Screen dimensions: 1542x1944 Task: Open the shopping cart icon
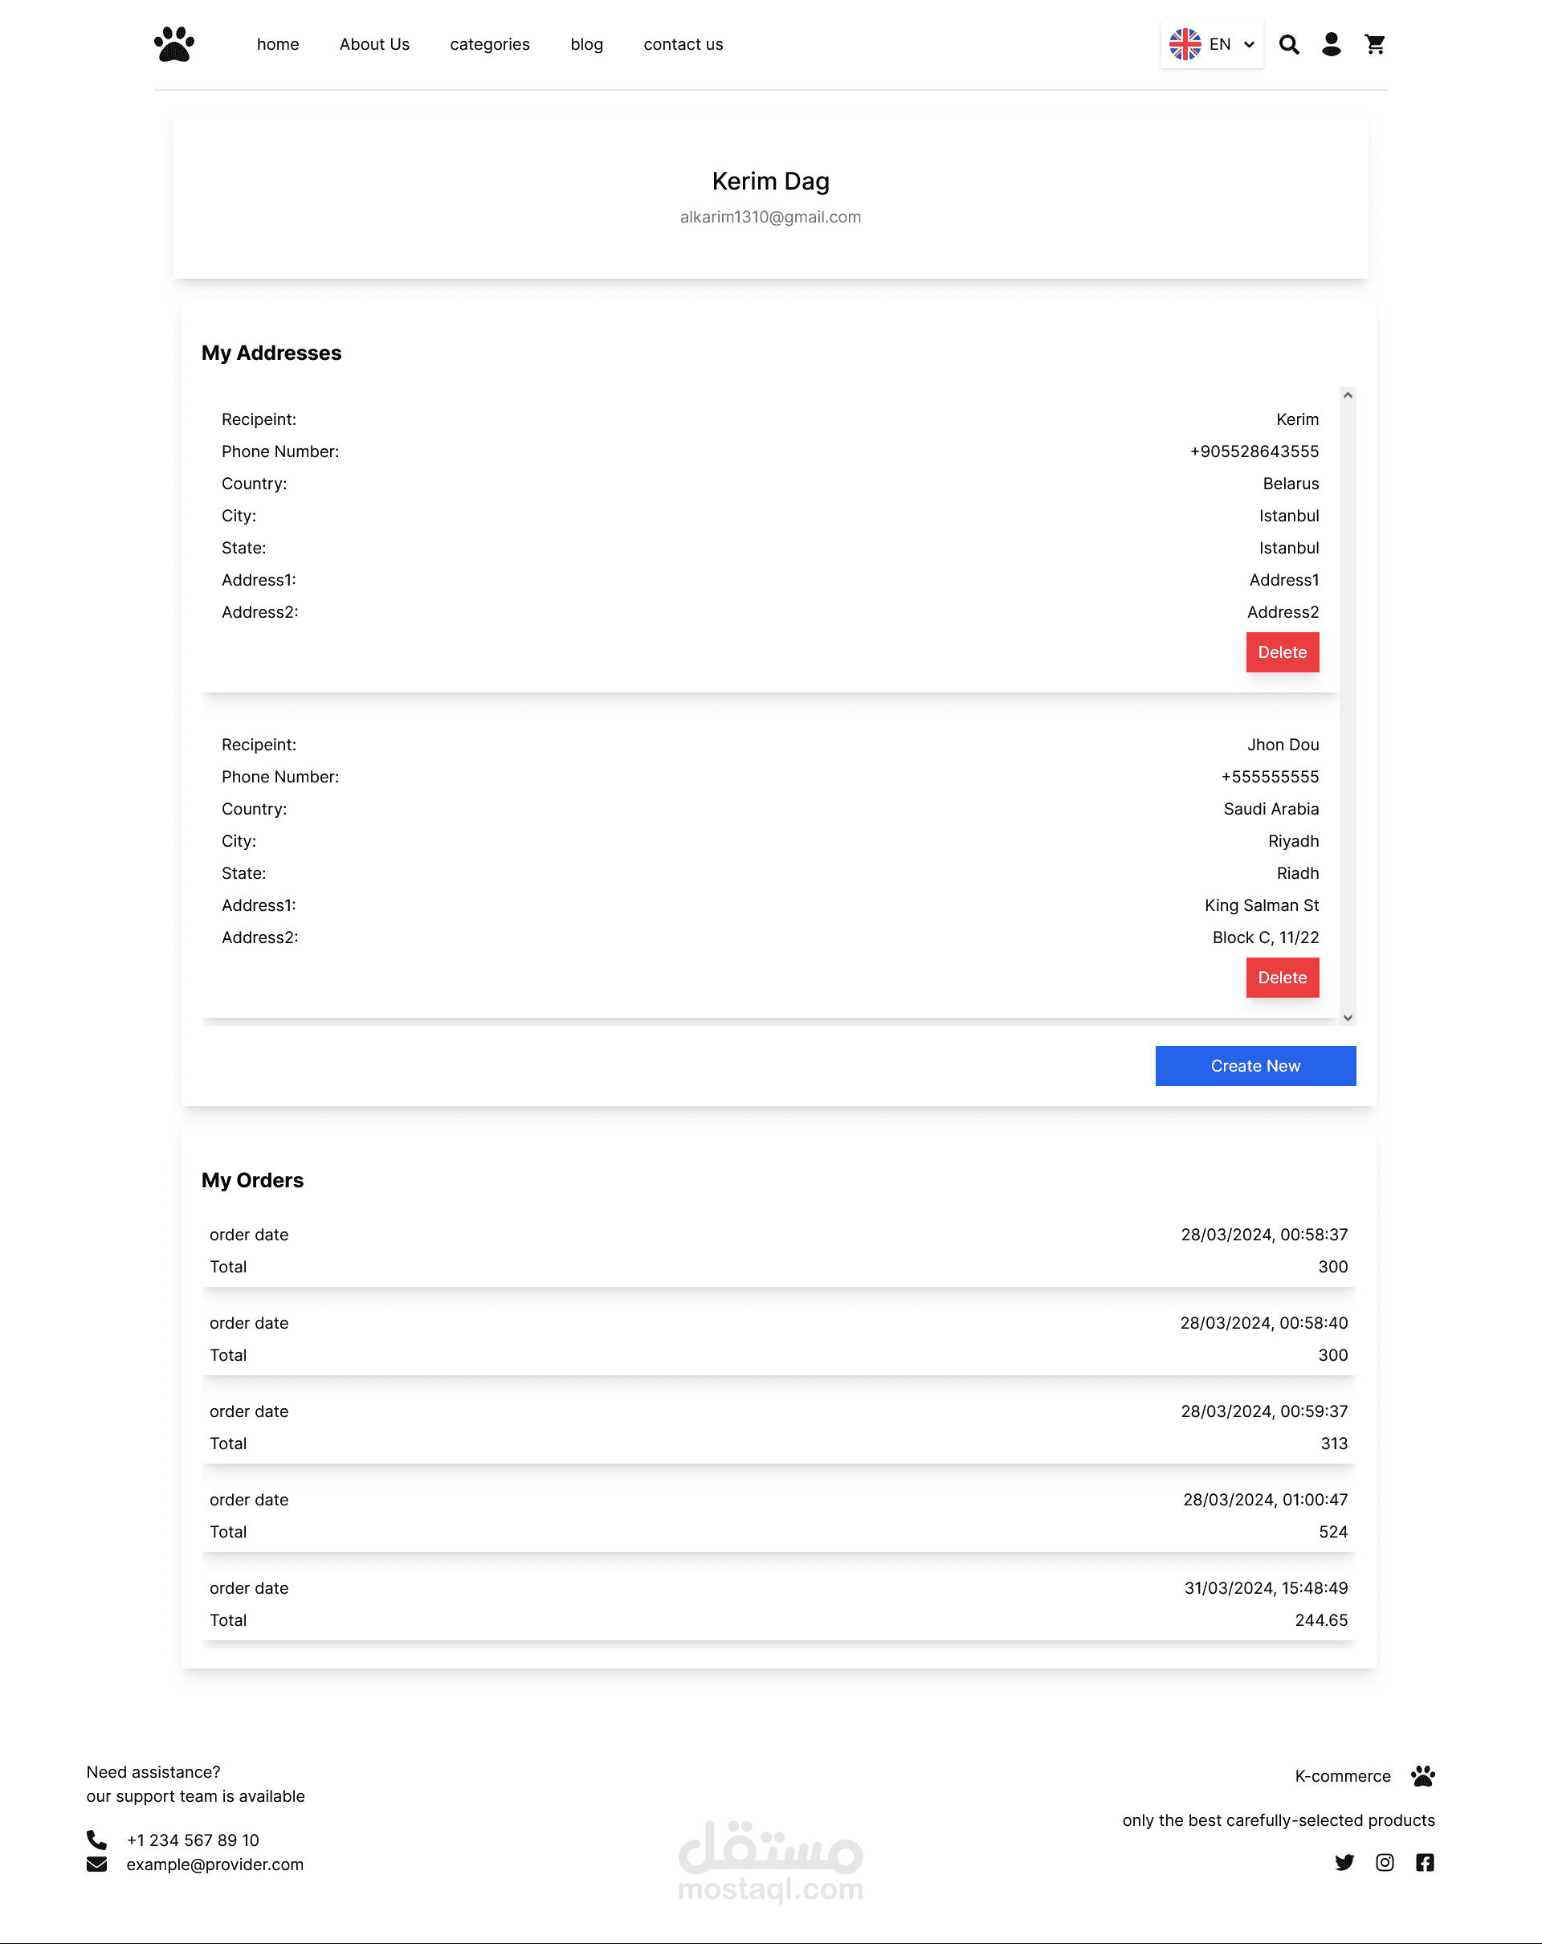pyautogui.click(x=1374, y=44)
